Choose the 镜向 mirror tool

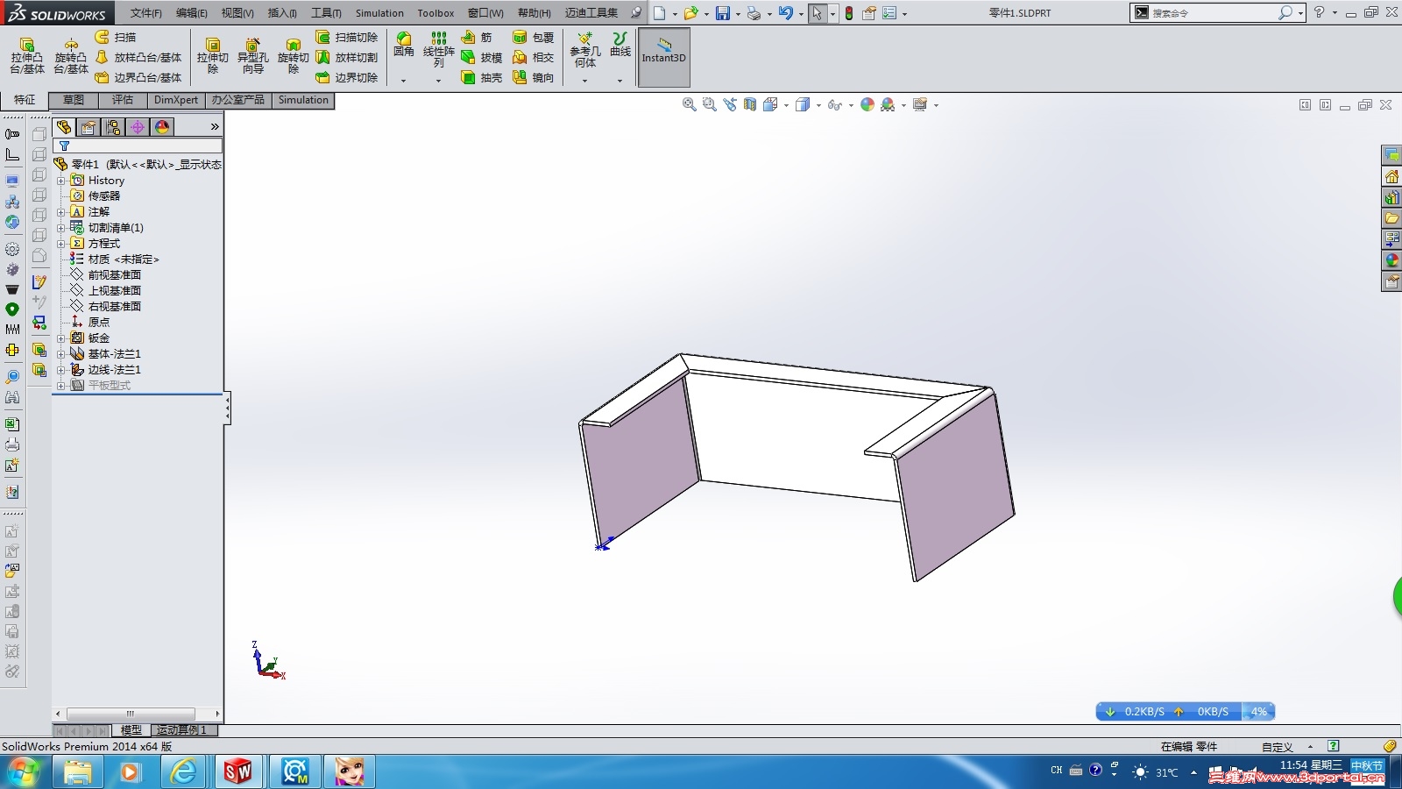pos(534,77)
